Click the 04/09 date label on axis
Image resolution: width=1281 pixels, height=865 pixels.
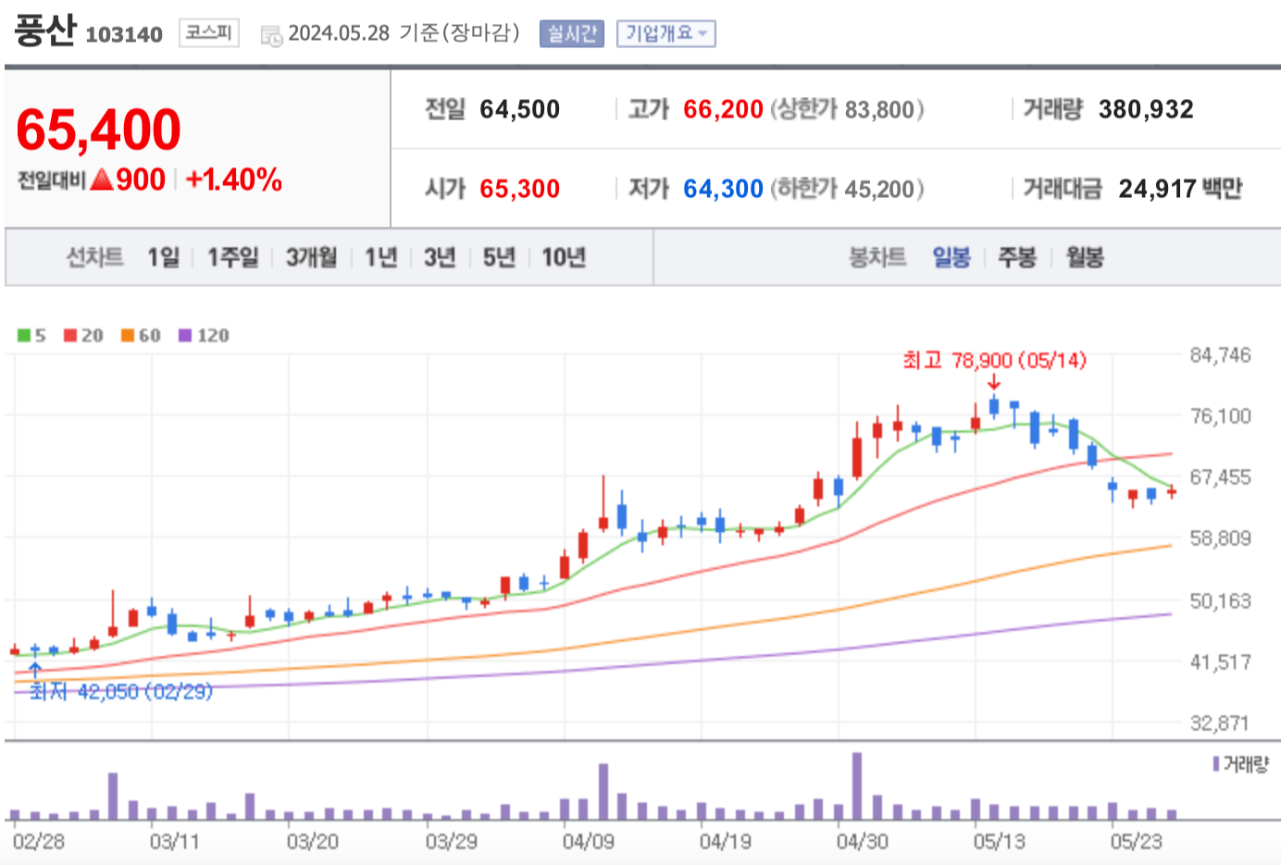click(588, 841)
